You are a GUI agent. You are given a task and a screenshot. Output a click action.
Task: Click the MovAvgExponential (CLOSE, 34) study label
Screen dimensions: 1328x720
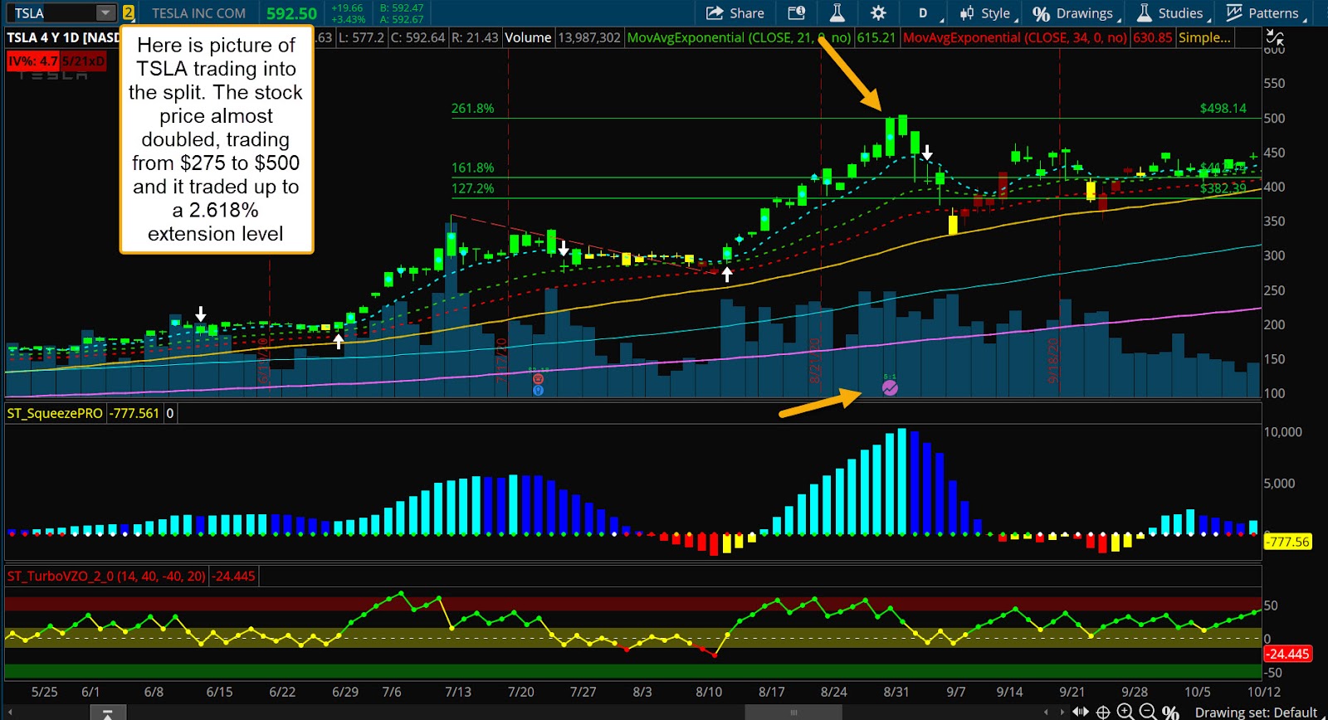tap(1015, 37)
